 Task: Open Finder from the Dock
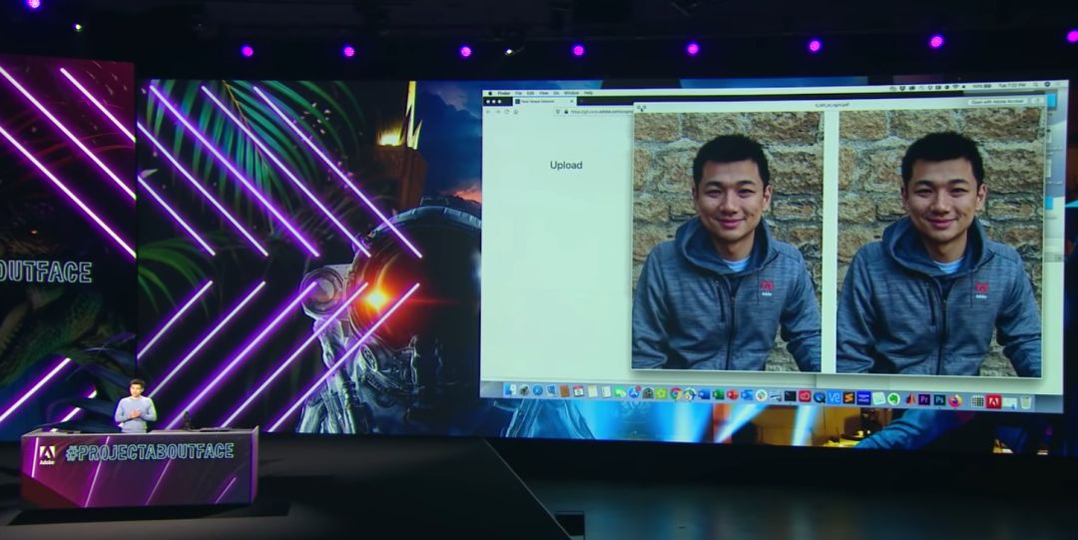pyautogui.click(x=511, y=390)
